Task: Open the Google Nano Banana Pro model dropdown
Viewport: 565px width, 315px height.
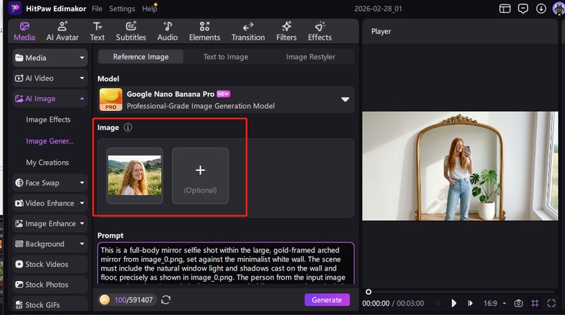Action: click(345, 100)
